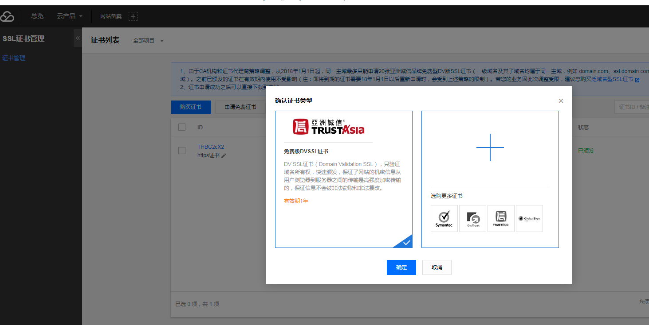Click the 选购更多证书 label
Image resolution: width=649 pixels, height=325 pixels.
click(x=446, y=196)
